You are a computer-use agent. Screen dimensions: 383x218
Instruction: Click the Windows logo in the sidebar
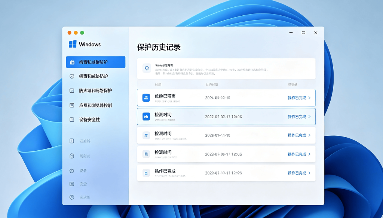click(73, 44)
